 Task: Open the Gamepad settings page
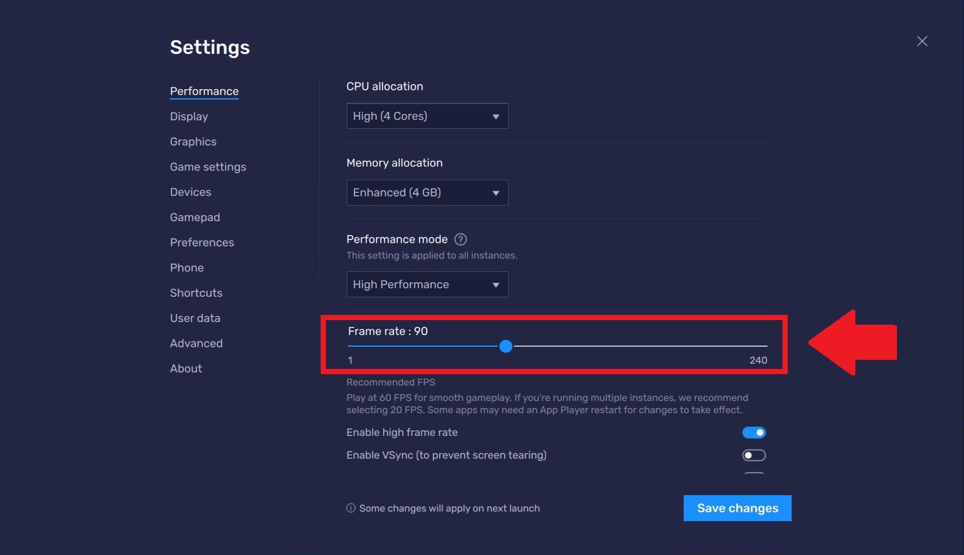194,217
